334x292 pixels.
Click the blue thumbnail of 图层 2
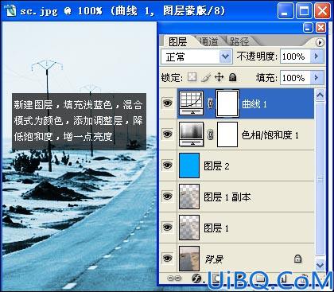pyautogui.click(x=189, y=165)
